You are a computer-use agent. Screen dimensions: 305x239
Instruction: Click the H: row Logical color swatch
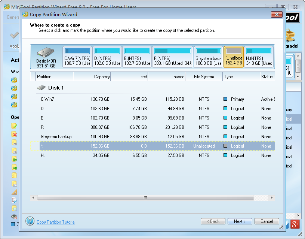(225, 155)
